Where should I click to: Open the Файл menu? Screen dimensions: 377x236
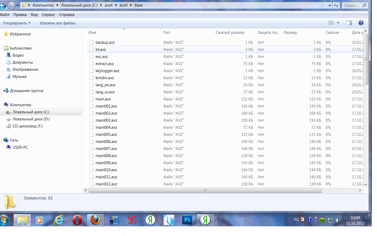coord(4,15)
